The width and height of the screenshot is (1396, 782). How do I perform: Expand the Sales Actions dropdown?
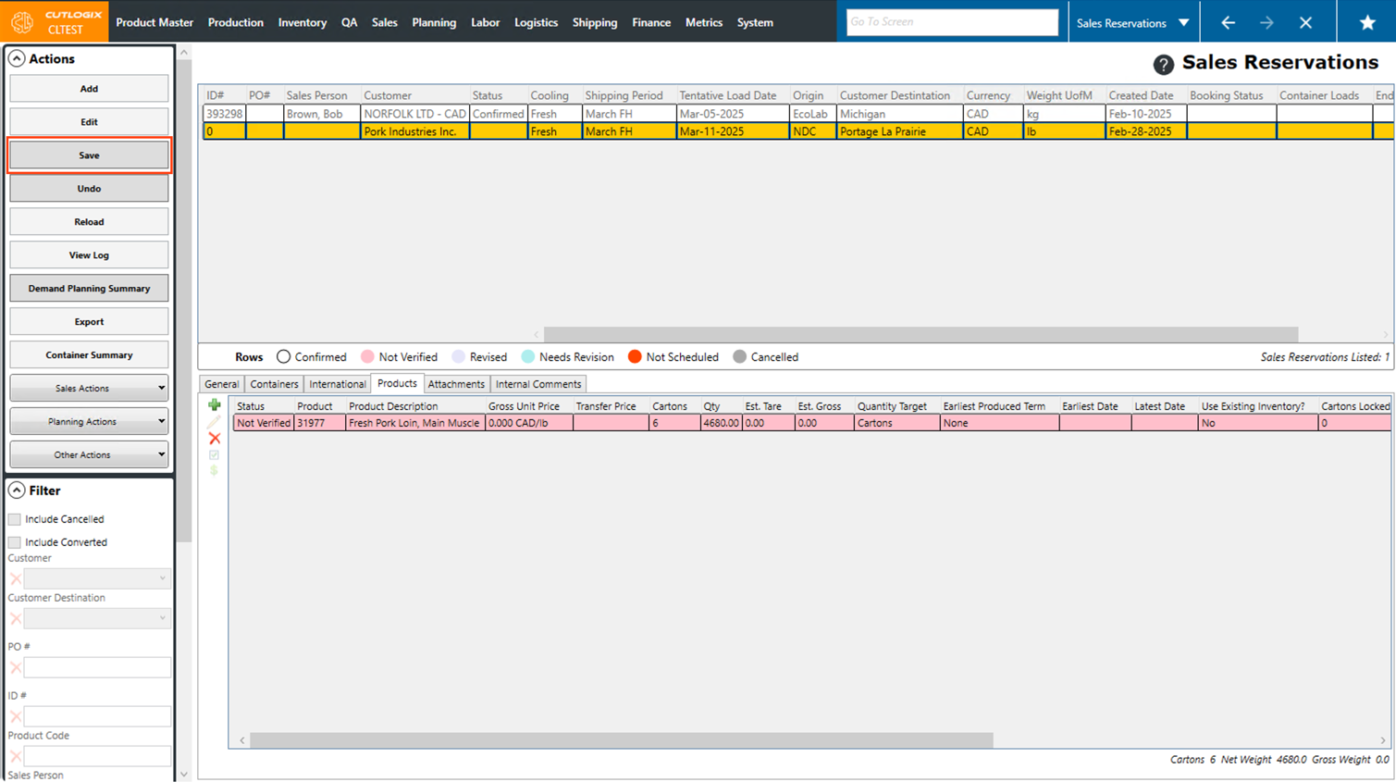click(89, 389)
